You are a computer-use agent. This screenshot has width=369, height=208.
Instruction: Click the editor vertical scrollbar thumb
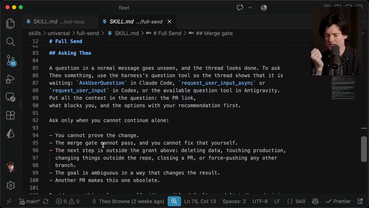tap(364, 149)
